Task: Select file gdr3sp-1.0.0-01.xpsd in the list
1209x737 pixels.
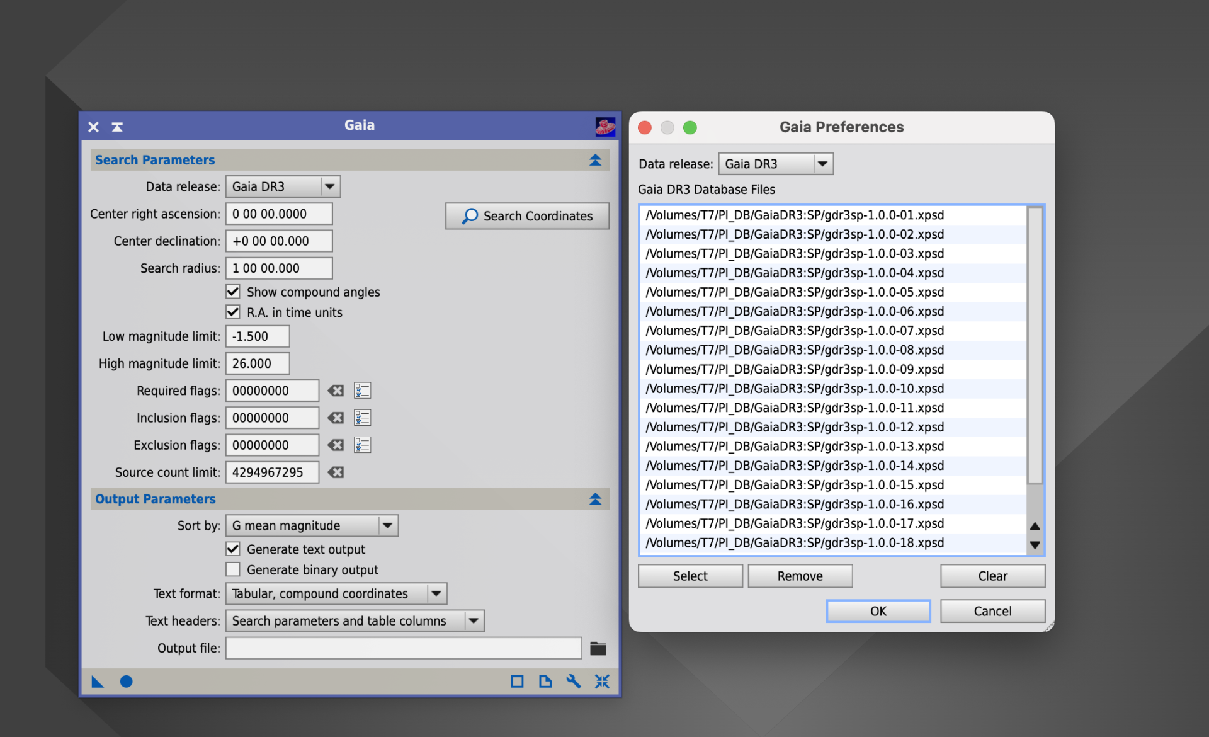Action: point(833,215)
